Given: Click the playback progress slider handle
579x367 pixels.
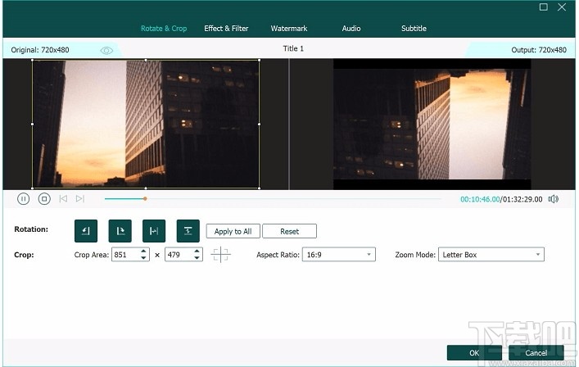Looking at the screenshot, I should 145,198.
